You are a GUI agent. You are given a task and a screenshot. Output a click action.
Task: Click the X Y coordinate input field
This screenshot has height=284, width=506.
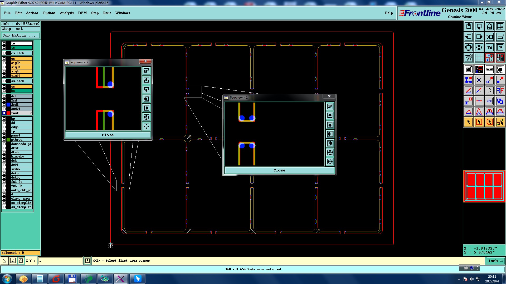click(x=60, y=261)
